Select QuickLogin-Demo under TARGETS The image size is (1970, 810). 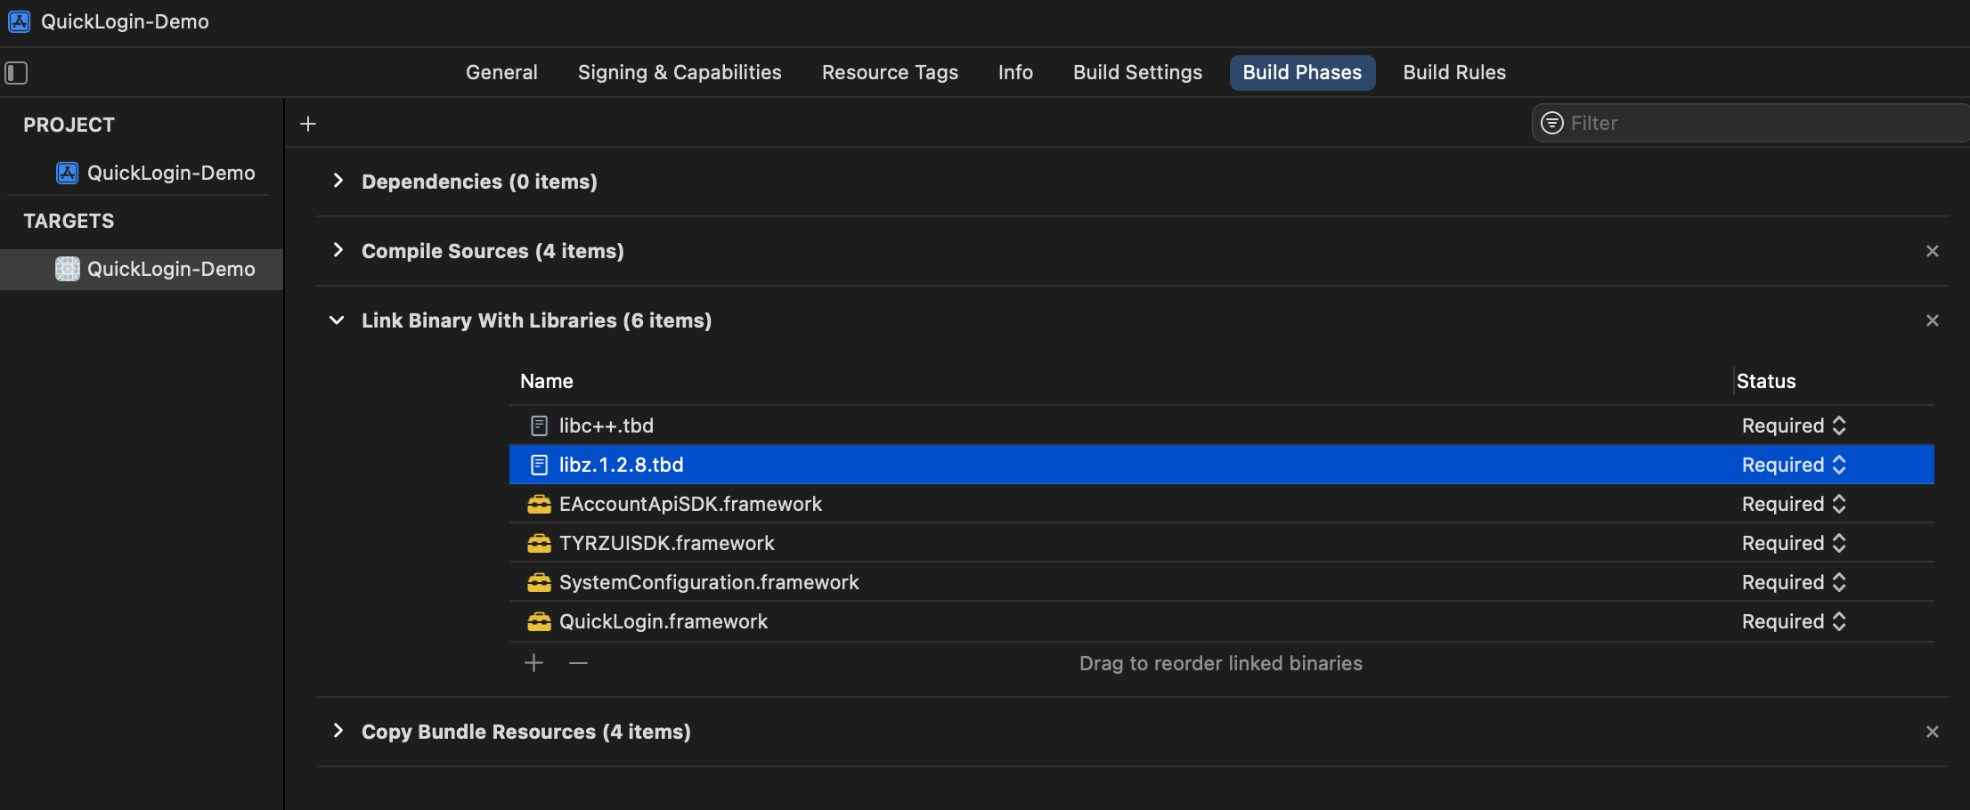pos(142,269)
